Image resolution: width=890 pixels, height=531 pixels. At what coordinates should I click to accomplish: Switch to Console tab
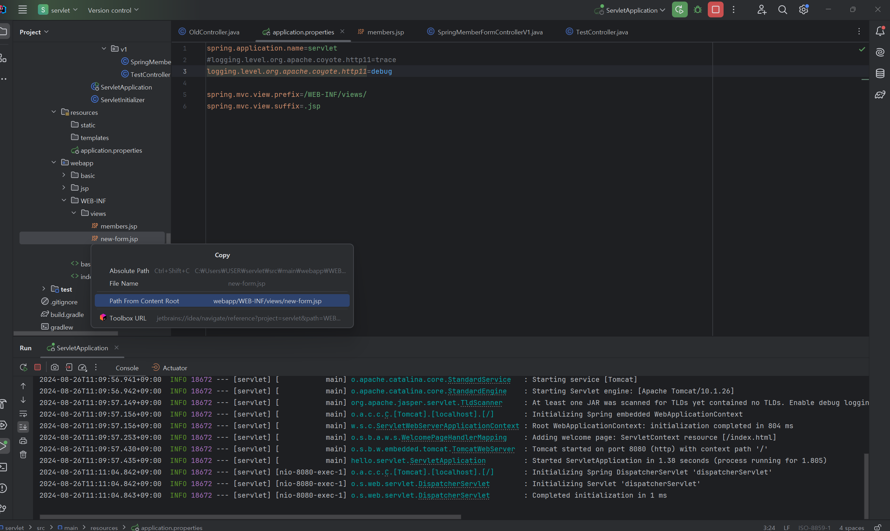click(127, 368)
